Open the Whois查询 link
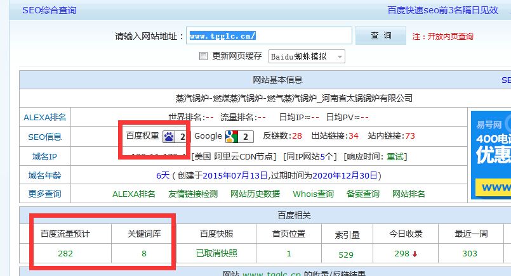The height and width of the screenshot is (276, 511). [x=313, y=194]
